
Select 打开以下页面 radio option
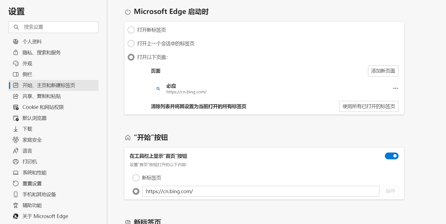click(x=131, y=57)
